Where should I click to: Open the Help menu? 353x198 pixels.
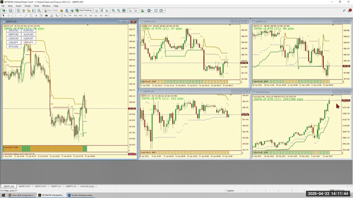click(x=56, y=6)
